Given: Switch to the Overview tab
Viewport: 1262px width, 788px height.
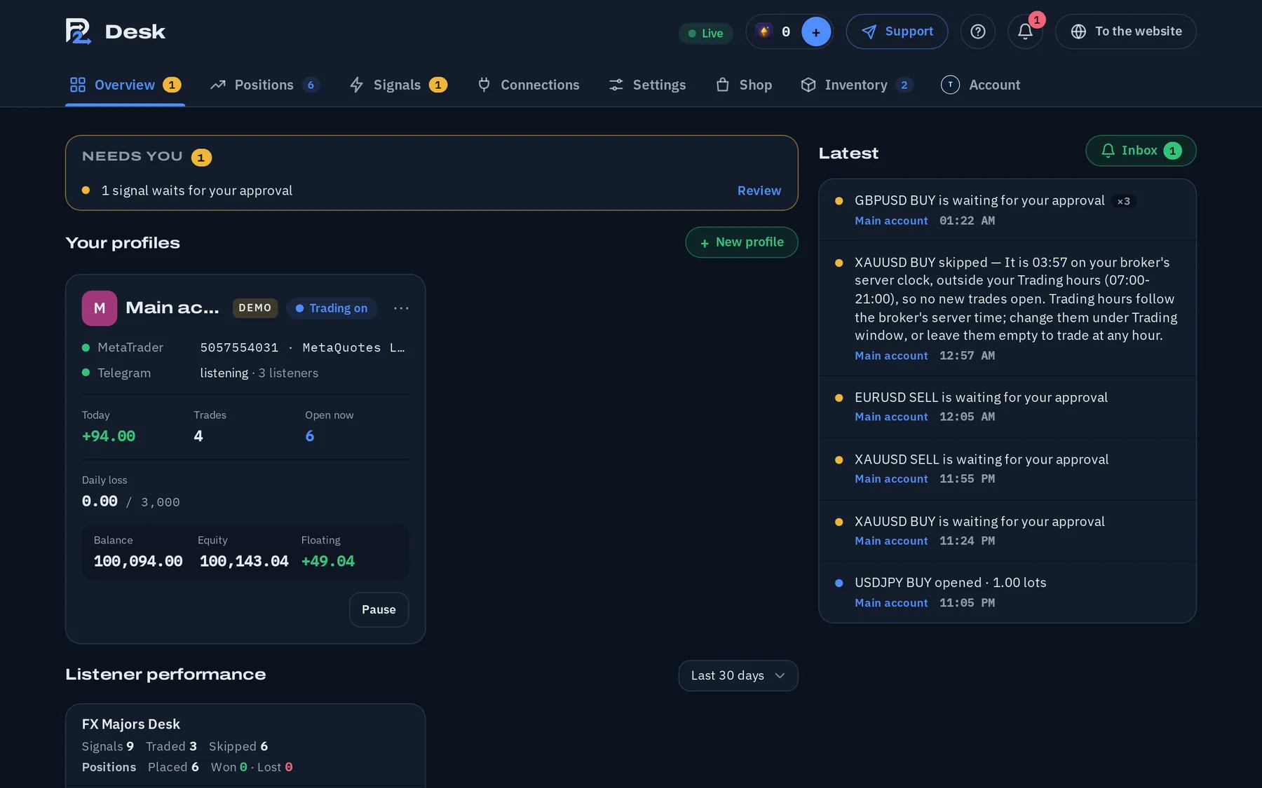Looking at the screenshot, I should coord(125,85).
